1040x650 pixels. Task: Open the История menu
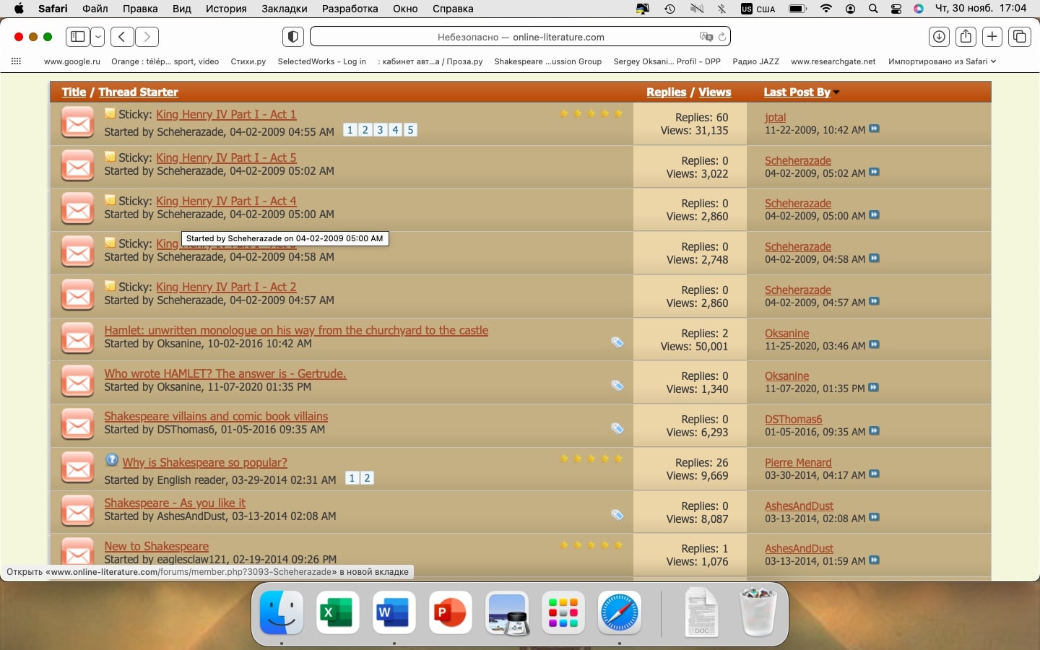click(226, 9)
